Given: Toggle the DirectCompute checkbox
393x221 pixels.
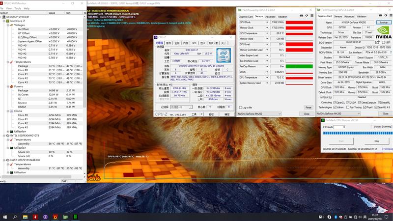Looking at the screenshot, I should (x=360, y=103).
